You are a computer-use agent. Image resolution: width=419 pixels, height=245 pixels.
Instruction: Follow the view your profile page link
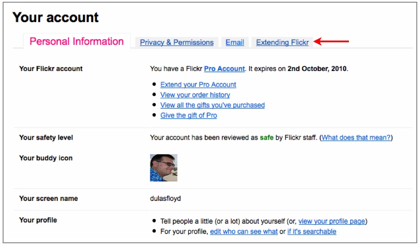point(332,221)
